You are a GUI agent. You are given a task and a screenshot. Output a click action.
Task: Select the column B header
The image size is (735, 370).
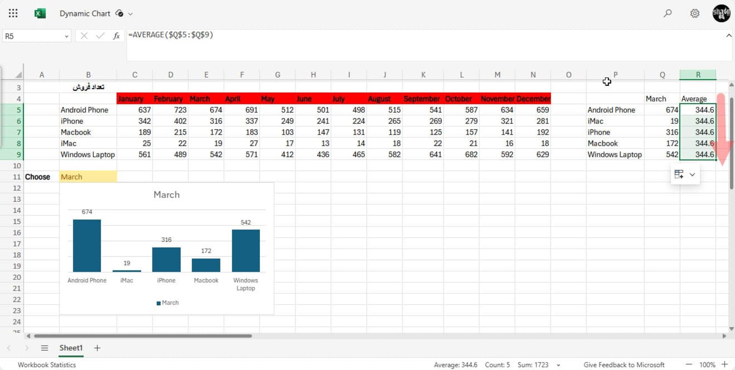(x=88, y=75)
